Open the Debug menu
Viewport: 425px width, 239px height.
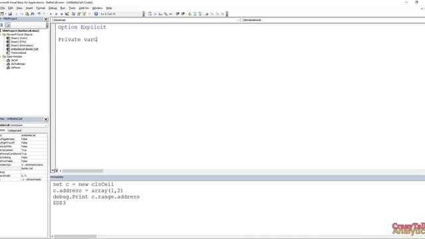[x=52, y=8]
